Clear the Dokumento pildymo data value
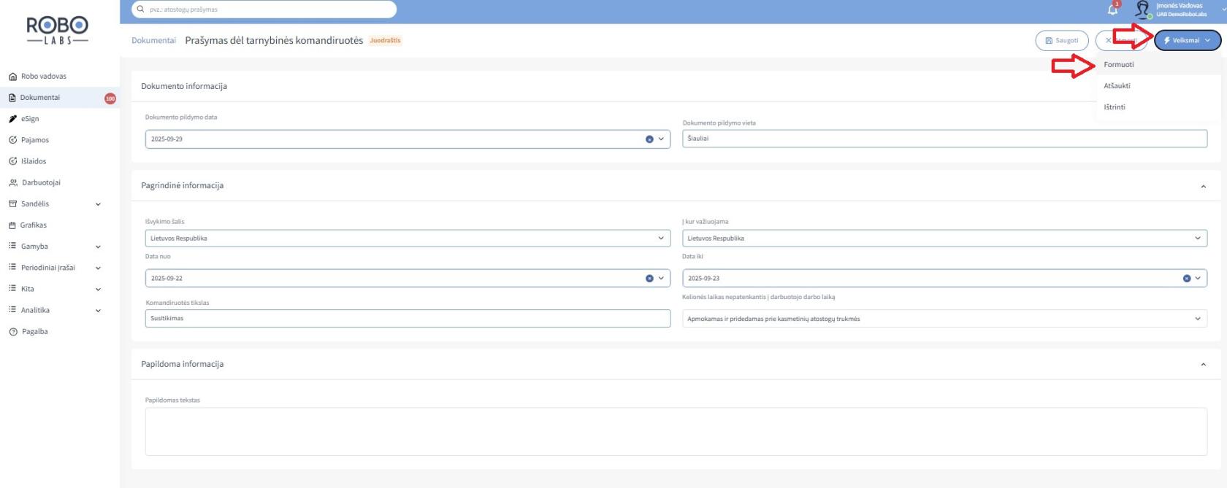Viewport: 1227px width, 488px height. pos(649,139)
